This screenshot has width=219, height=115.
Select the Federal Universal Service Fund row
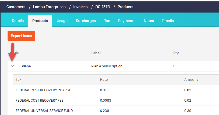[44, 111]
